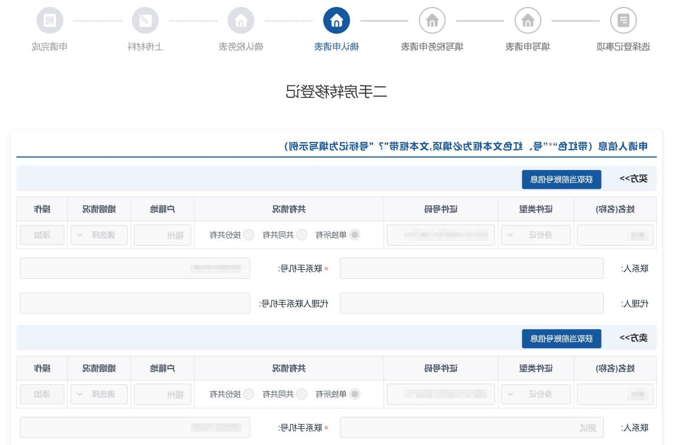The image size is (683, 445).
Task: Click the 申请完成 step label
Action: [x=50, y=47]
